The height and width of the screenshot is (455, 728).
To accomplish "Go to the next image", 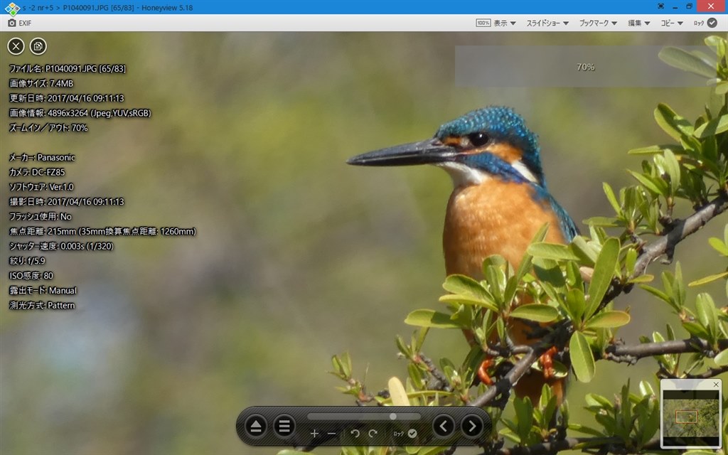I will point(471,425).
